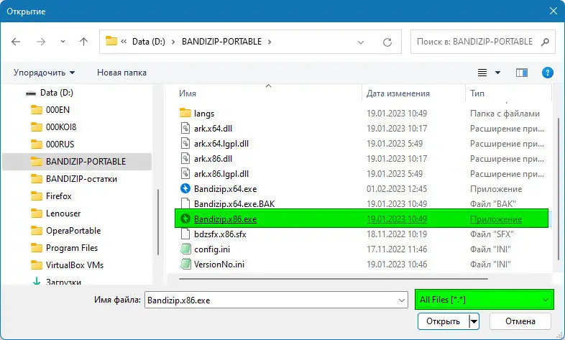Open help via question mark icon
565x340 pixels.
point(547,73)
